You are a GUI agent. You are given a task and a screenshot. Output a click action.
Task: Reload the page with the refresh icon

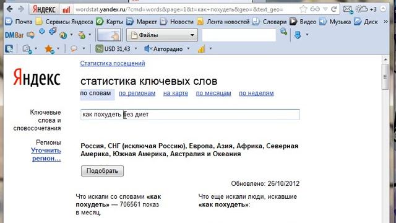(x=334, y=9)
